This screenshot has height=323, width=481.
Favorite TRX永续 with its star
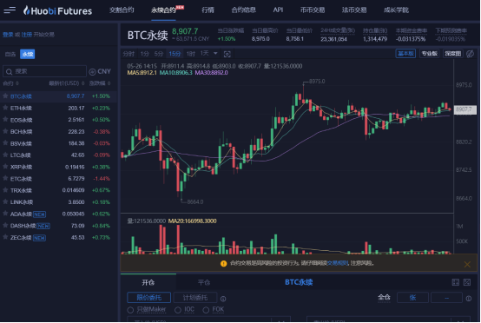[5, 190]
